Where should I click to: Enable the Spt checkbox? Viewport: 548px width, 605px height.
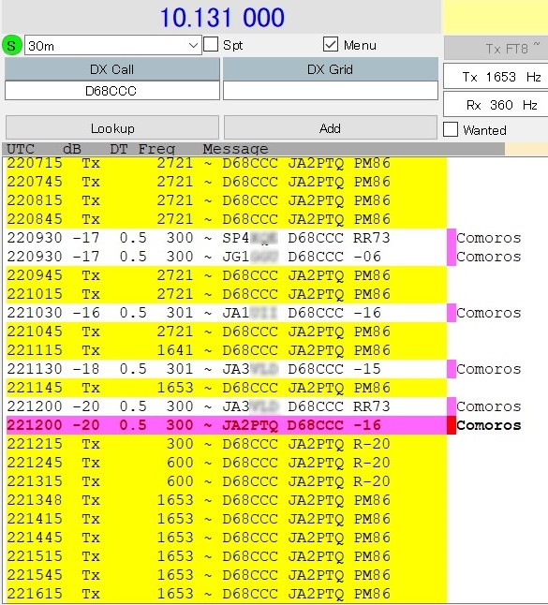[x=211, y=44]
